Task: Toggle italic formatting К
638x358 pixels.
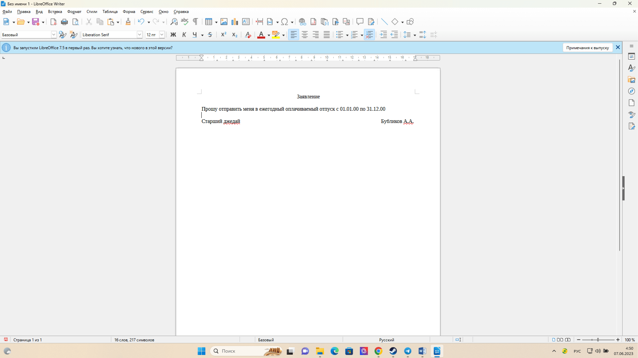Action: [184, 35]
